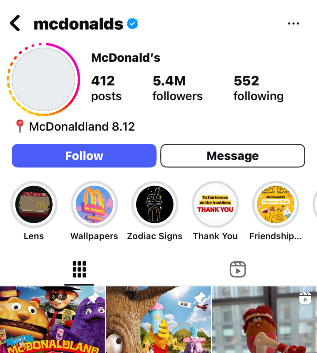Switch to the posts grid tab
This screenshot has height=353, width=317.
pyautogui.click(x=79, y=269)
